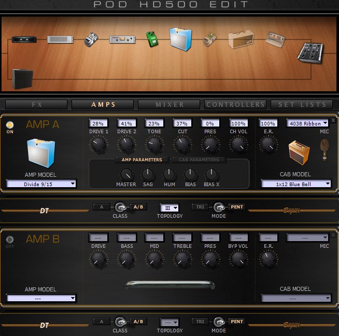Switch to the FX tab
The width and height of the screenshot is (339, 336).
pos(36,105)
